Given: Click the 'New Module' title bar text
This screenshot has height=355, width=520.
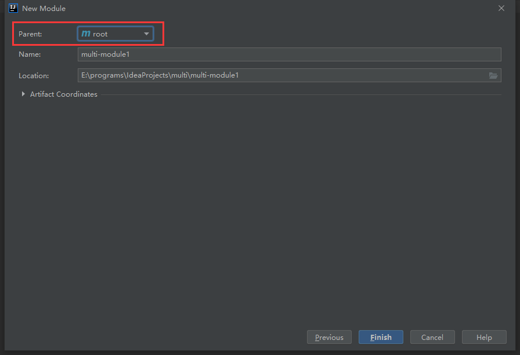Looking at the screenshot, I should tap(44, 9).
